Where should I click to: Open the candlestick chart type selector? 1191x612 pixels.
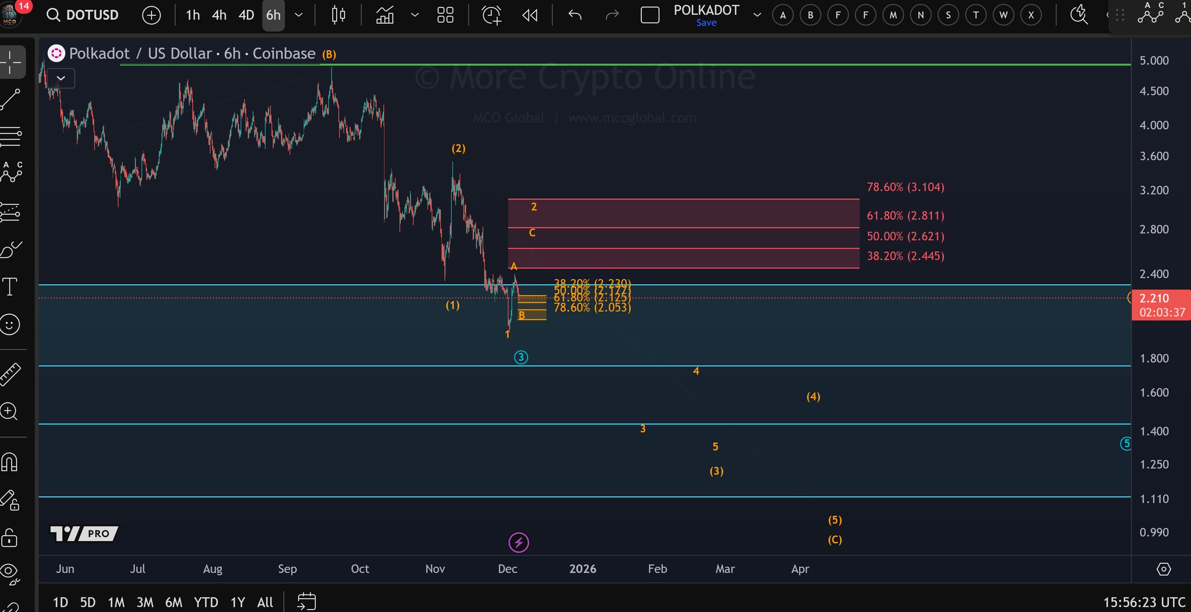click(x=338, y=15)
